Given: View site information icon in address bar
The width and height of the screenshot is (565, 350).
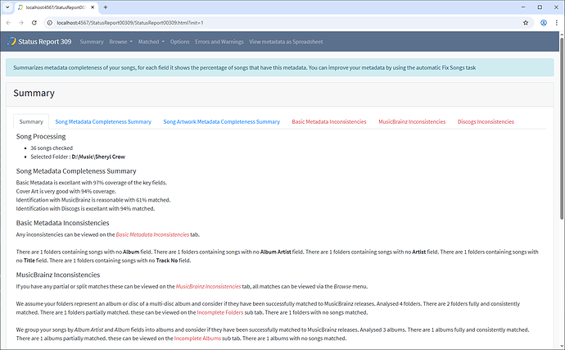Looking at the screenshot, I should [x=50, y=23].
